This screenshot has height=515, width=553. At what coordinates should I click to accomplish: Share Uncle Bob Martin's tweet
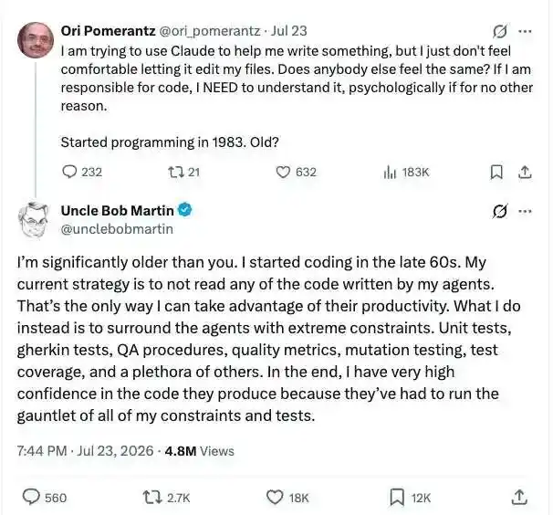tap(519, 497)
